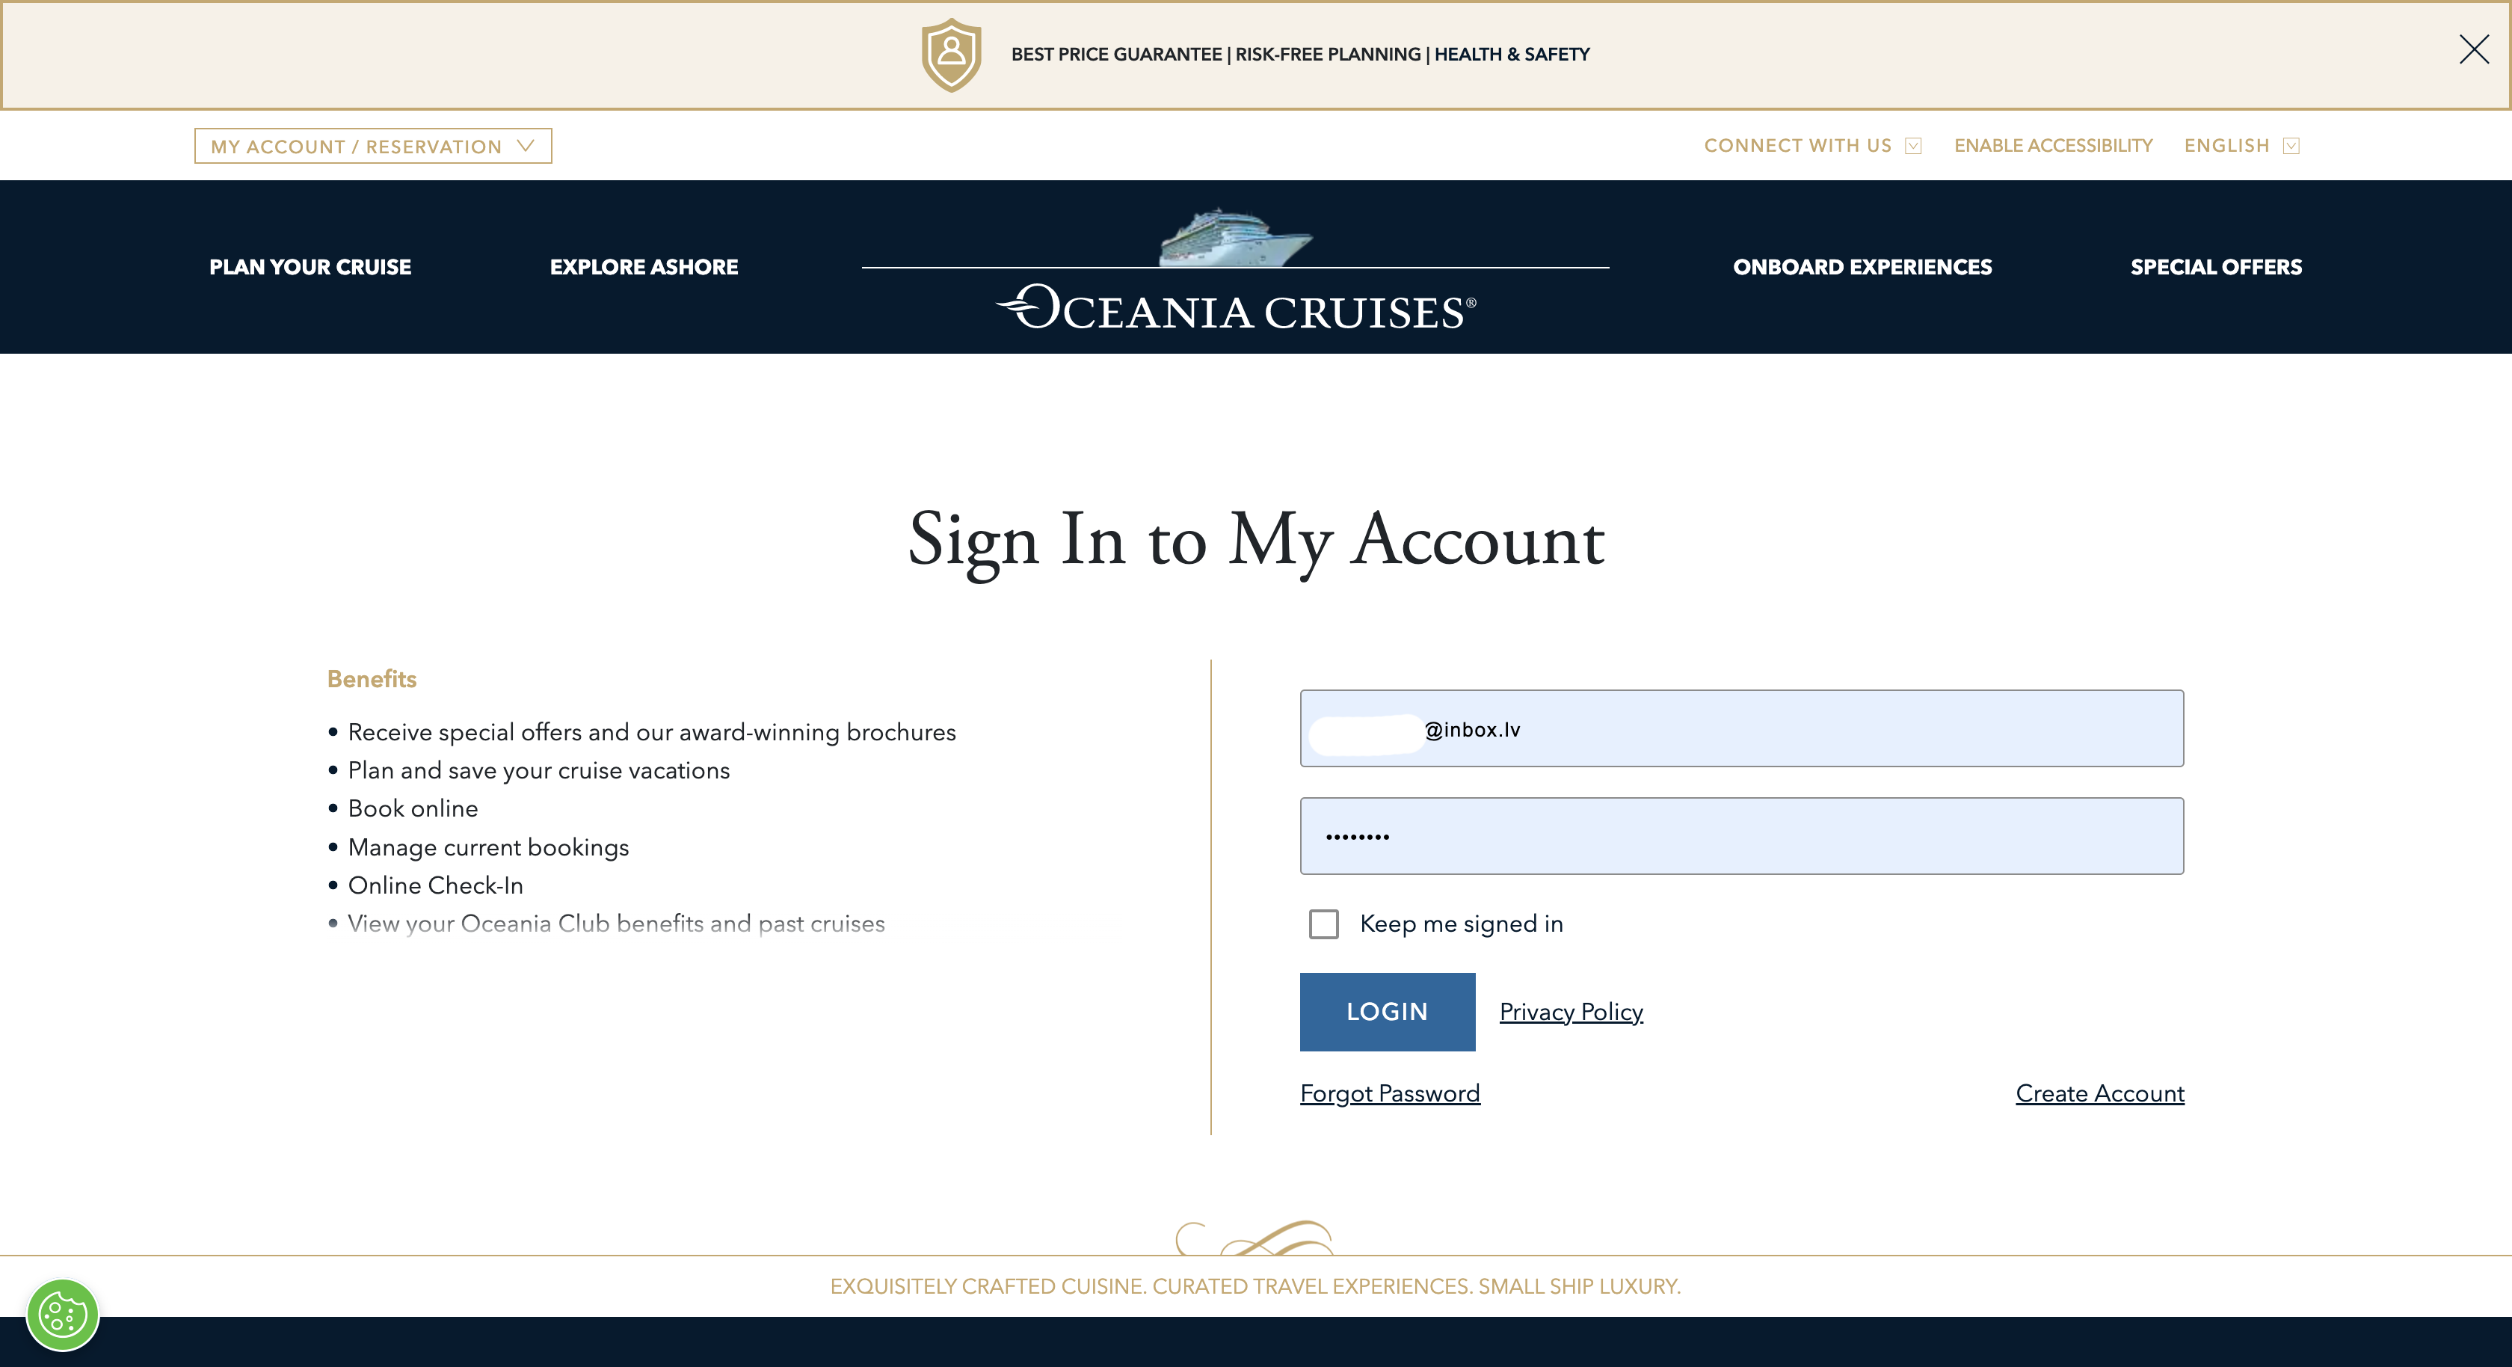This screenshot has height=1367, width=2512.
Task: Check the Keep me signed in box
Action: [x=1323, y=924]
